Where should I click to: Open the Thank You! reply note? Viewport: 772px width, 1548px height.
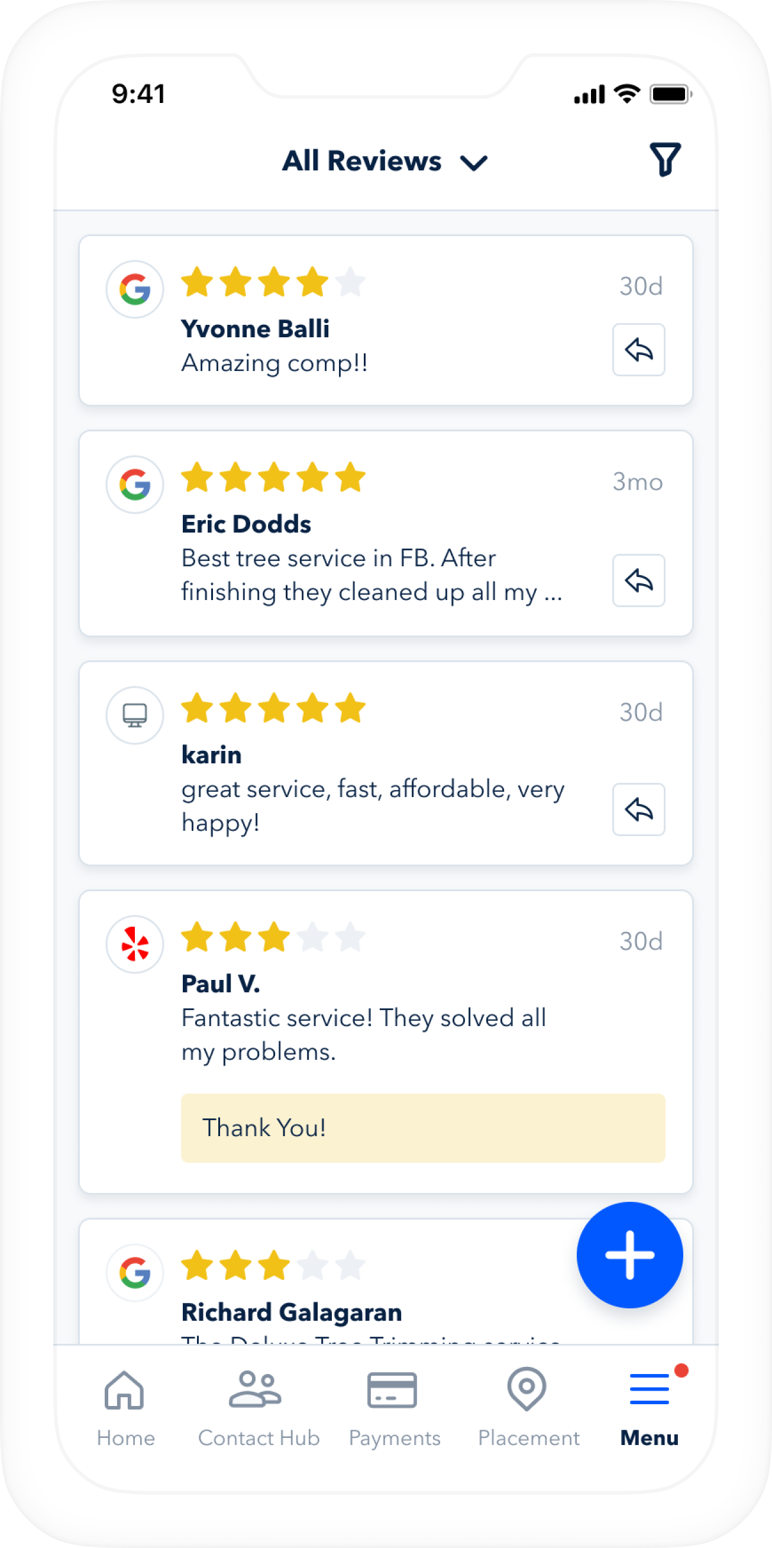coord(422,1128)
